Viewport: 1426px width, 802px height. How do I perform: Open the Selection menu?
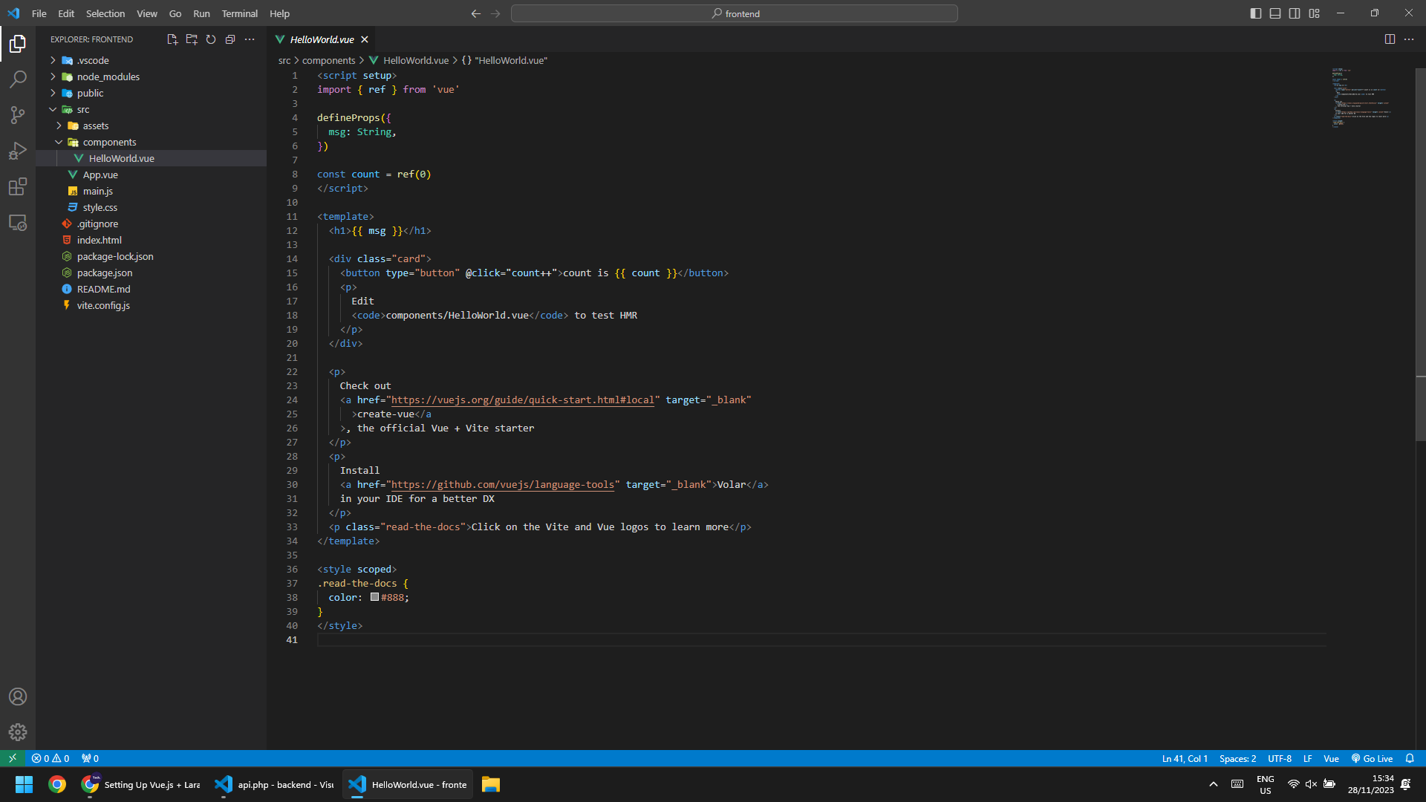coord(105,13)
